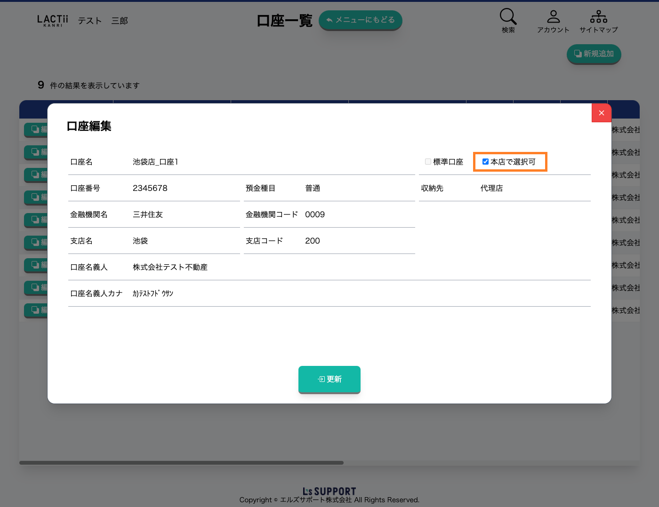The image size is (659, 507).
Task: Open the 預金種目 dropdown showing 普通
Action: coord(358,188)
